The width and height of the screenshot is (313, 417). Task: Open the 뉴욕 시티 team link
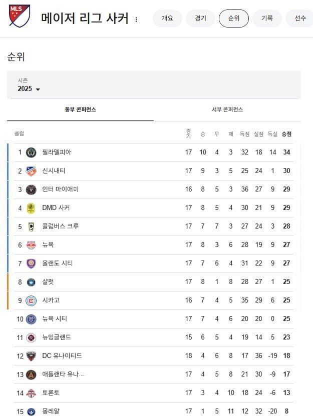tap(55, 319)
